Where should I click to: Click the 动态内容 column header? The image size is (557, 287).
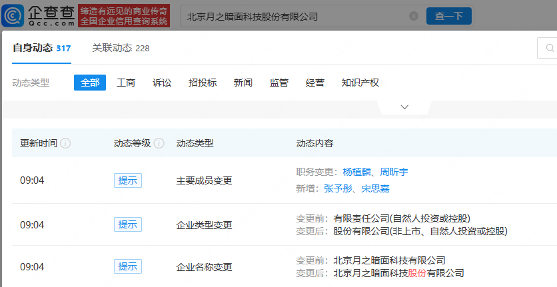pos(314,143)
